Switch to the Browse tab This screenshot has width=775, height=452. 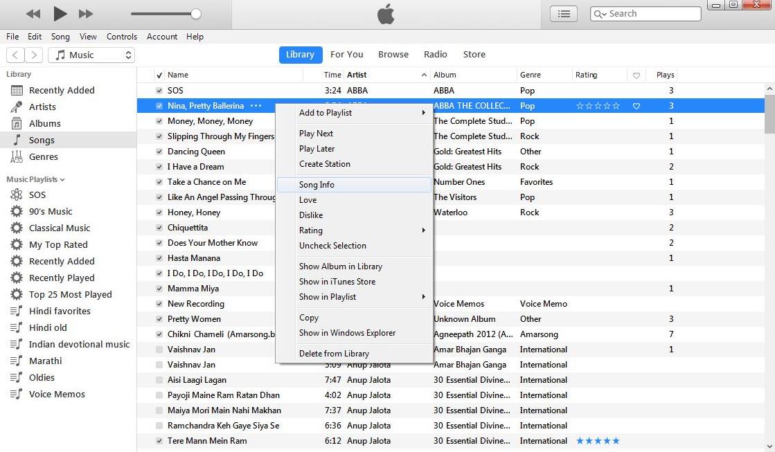coord(393,55)
